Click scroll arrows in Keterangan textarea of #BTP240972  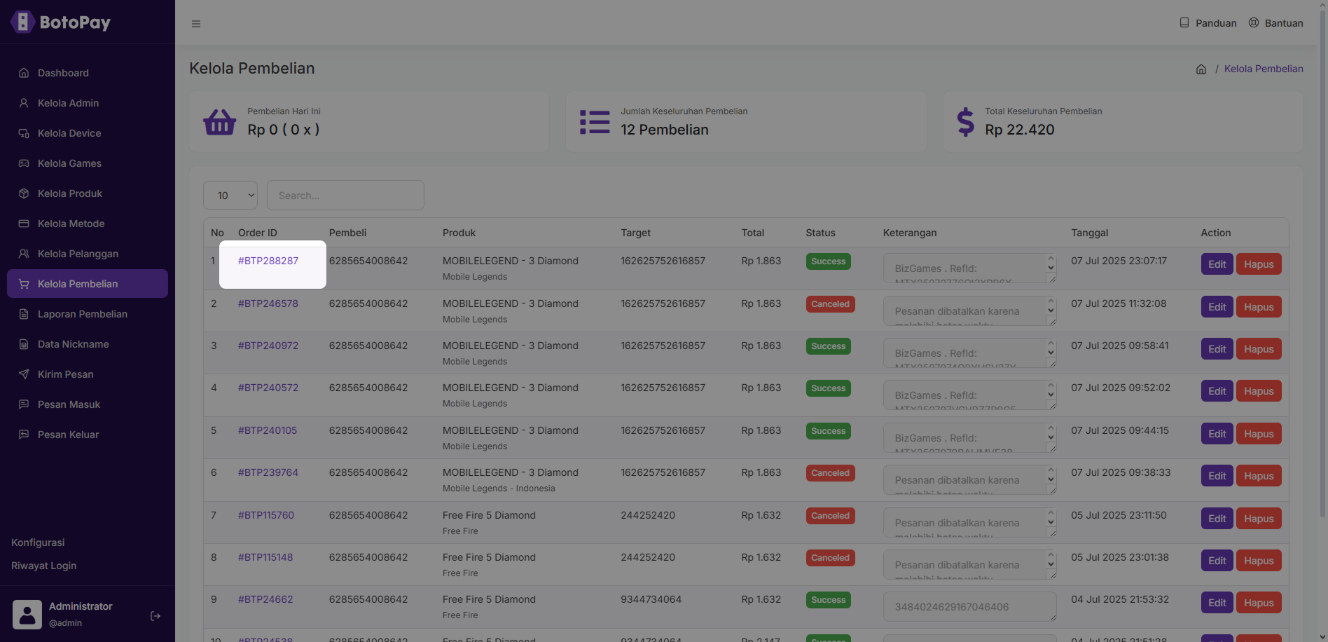[x=1051, y=348]
